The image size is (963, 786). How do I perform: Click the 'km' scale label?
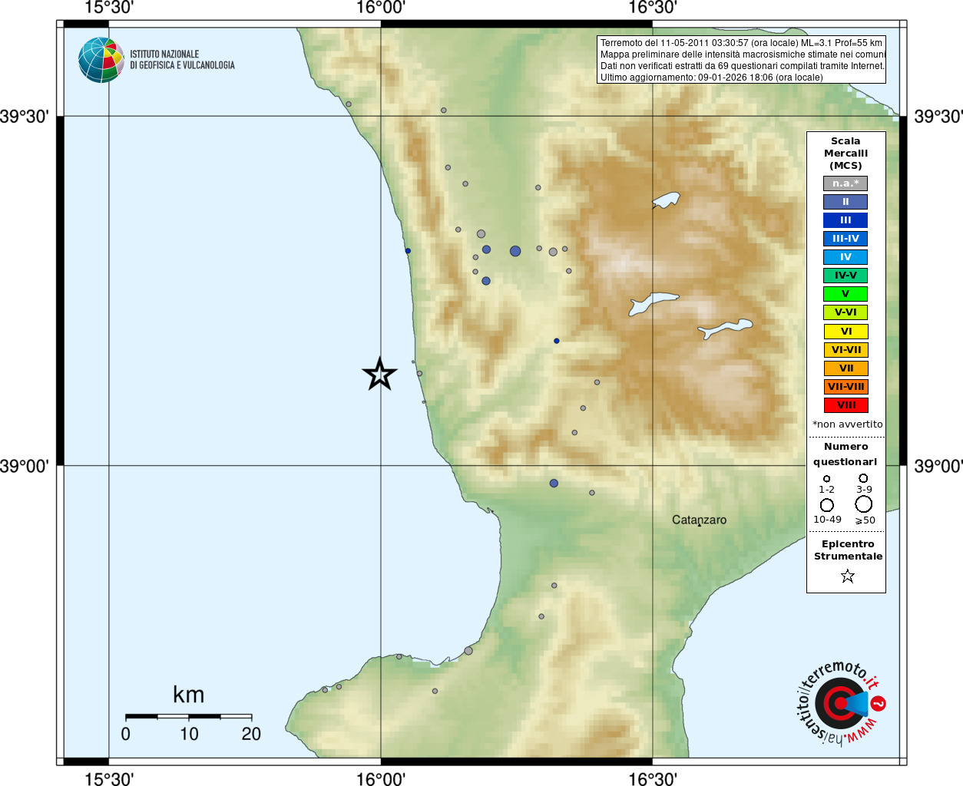click(x=189, y=695)
